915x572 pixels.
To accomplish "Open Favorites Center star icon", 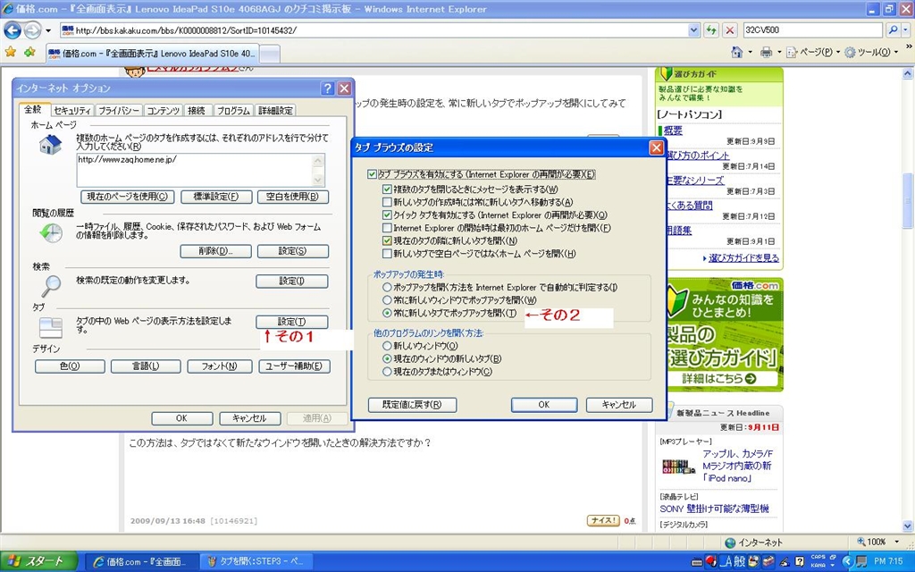I will [x=11, y=53].
